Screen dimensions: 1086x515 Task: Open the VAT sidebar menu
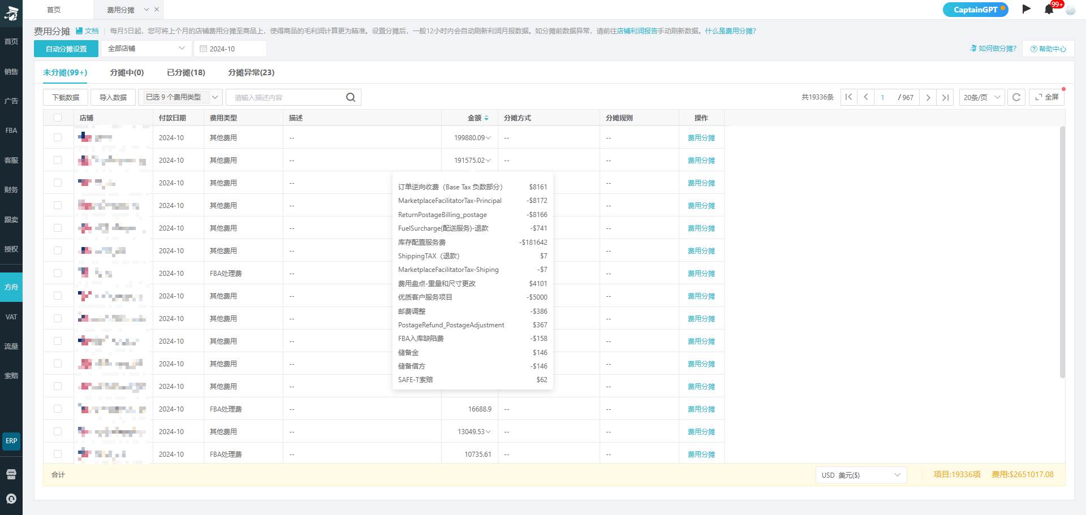coord(11,317)
